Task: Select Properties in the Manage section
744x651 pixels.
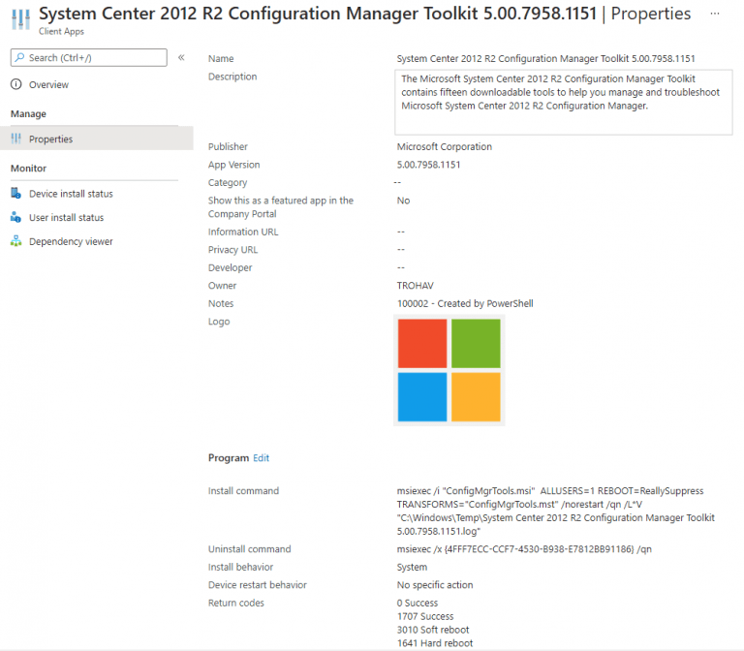Action: point(50,139)
